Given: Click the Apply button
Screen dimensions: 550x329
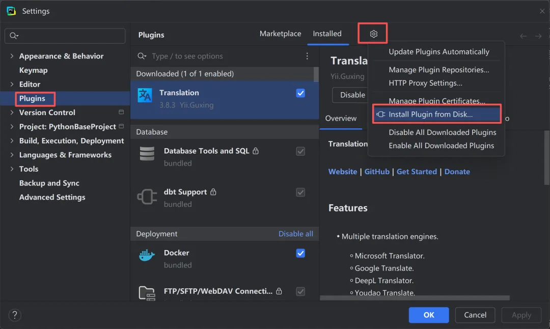Looking at the screenshot, I should (521, 315).
